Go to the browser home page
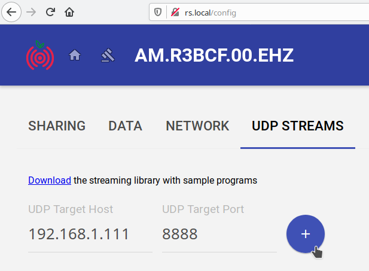Screen dimensions: 369x271 (x=69, y=12)
